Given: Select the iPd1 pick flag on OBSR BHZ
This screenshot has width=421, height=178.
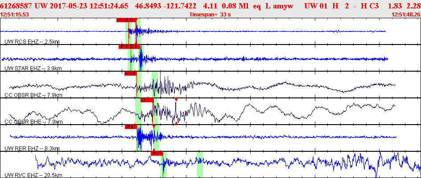Looking at the screenshot, I should pos(131,73).
